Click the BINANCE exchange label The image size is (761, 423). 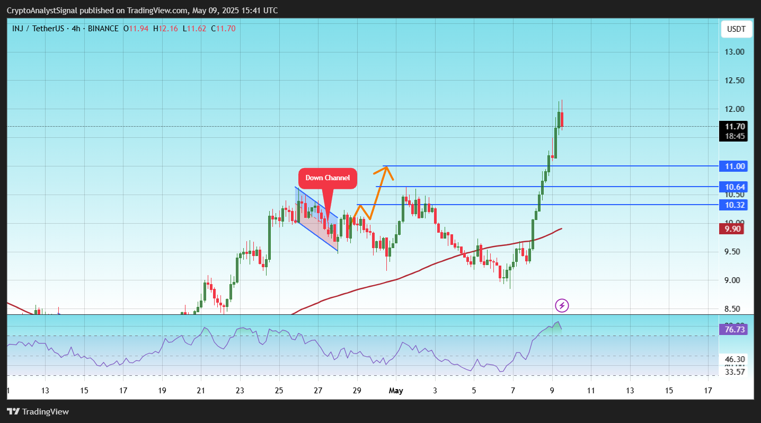coord(104,29)
